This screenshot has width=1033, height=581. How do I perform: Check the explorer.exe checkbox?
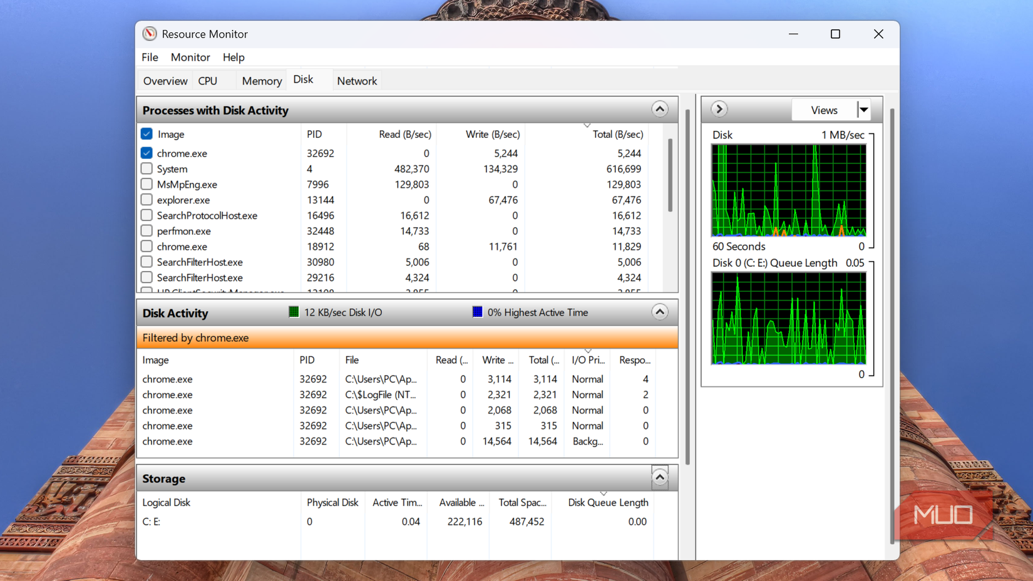click(x=146, y=200)
